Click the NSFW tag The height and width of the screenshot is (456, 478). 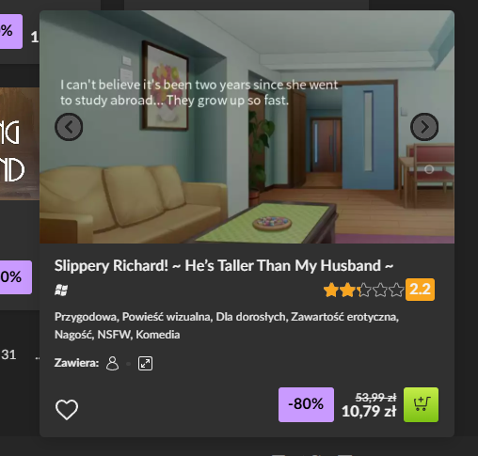click(x=114, y=335)
